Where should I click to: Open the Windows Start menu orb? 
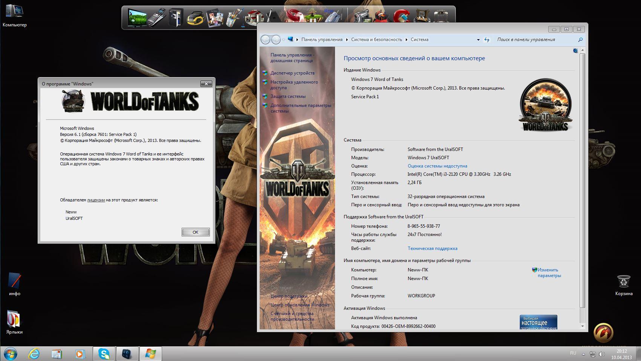(x=10, y=354)
